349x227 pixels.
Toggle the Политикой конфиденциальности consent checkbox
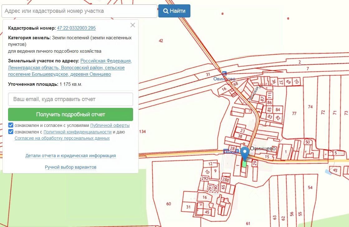tap(11, 132)
